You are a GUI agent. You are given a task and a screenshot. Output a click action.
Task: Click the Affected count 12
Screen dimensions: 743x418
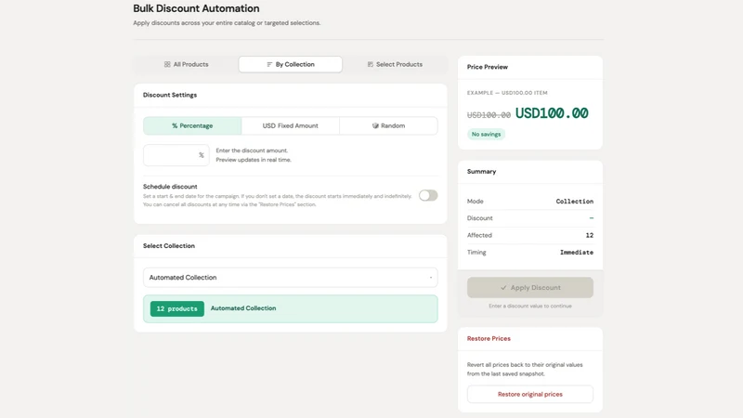590,235
